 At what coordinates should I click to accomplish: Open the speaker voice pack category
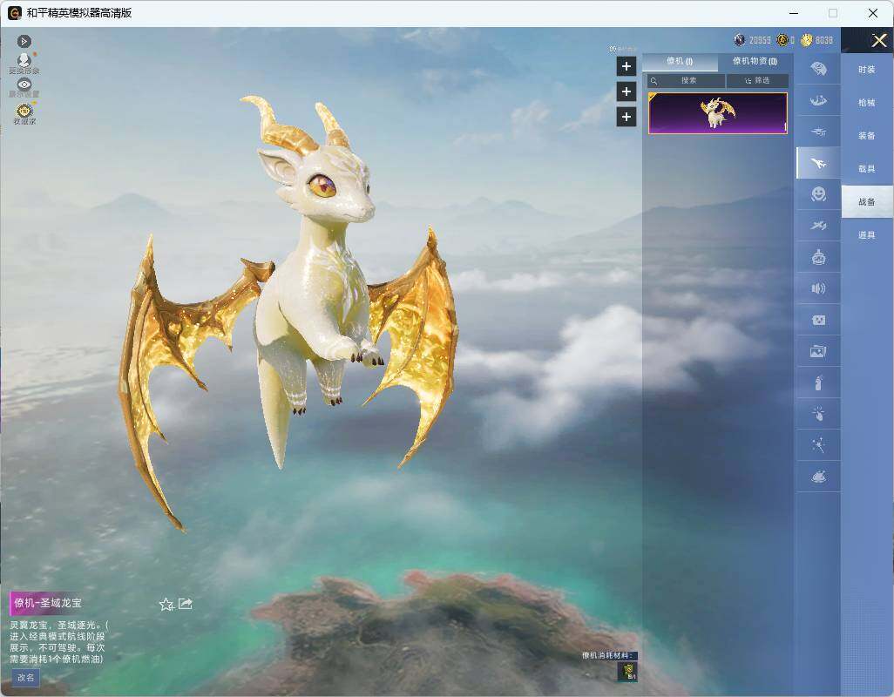pyautogui.click(x=818, y=288)
